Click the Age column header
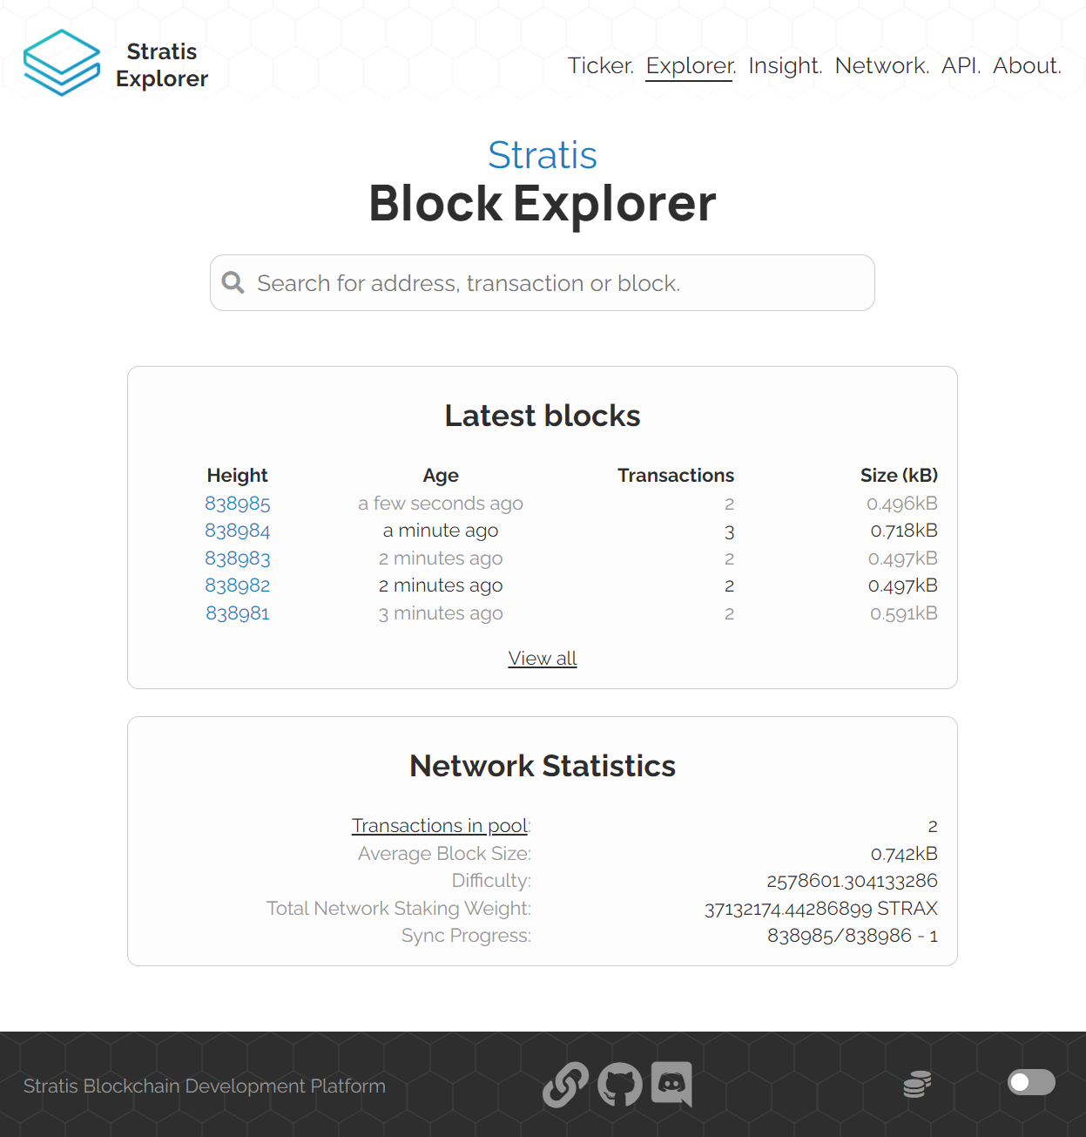 point(441,475)
